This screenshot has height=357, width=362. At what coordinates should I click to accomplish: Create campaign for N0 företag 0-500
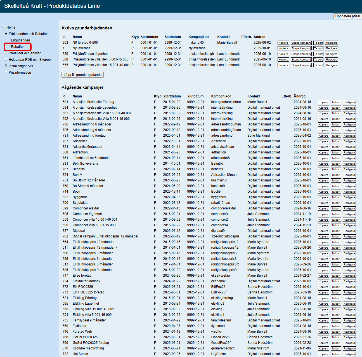click(301, 43)
